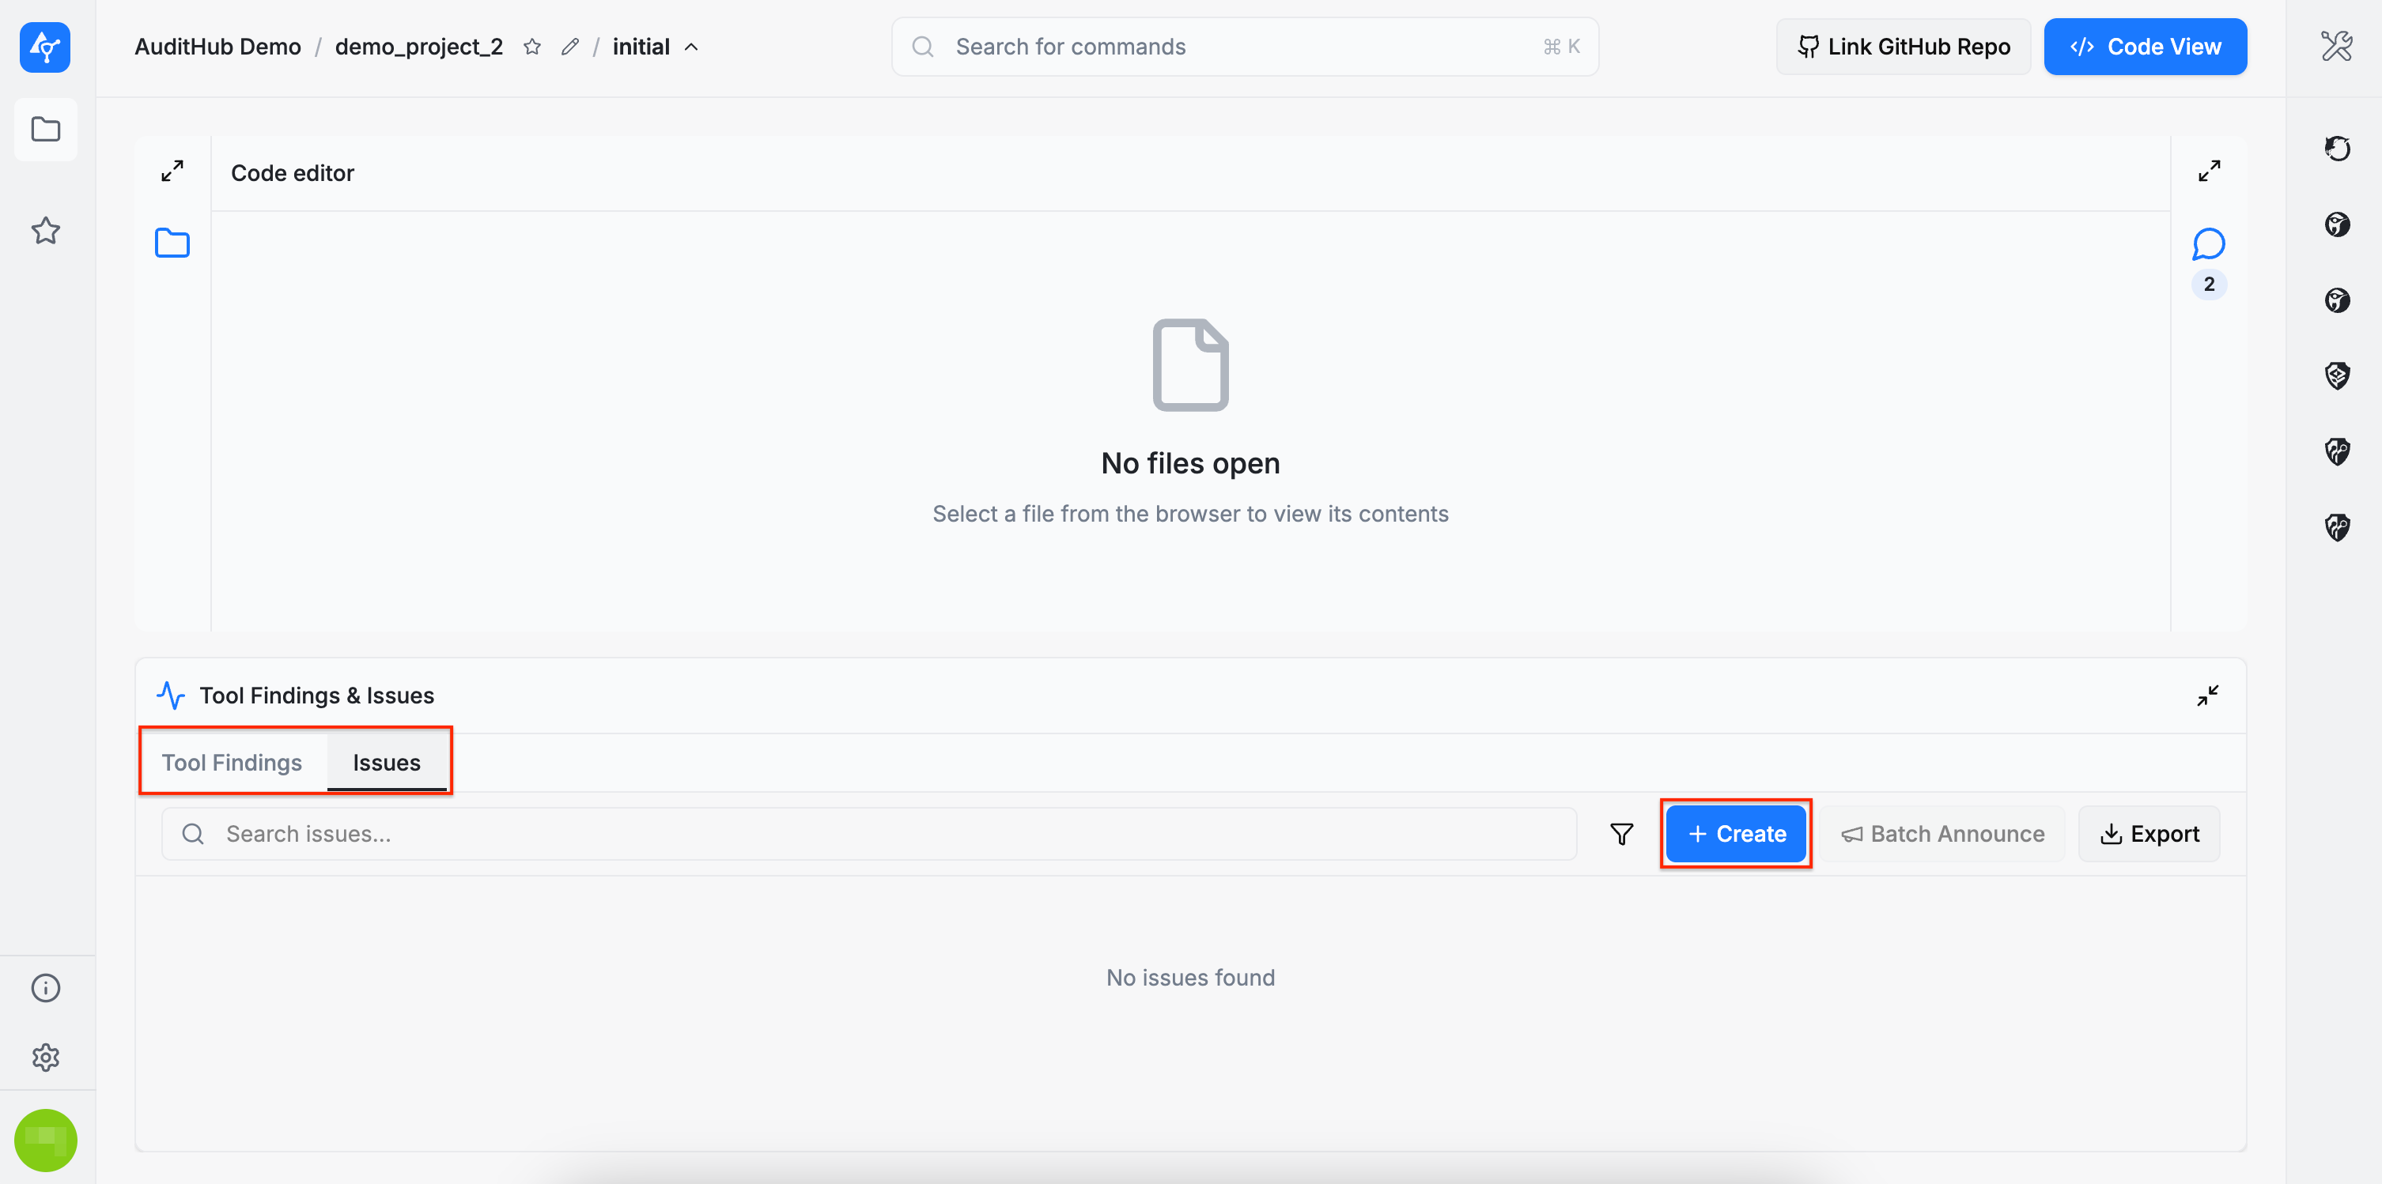Image resolution: width=2382 pixels, height=1184 pixels.
Task: Expand the initial version dropdown
Action: pyautogui.click(x=692, y=46)
